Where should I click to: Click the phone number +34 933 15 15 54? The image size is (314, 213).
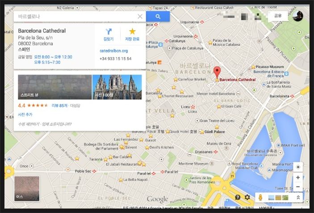(116, 58)
